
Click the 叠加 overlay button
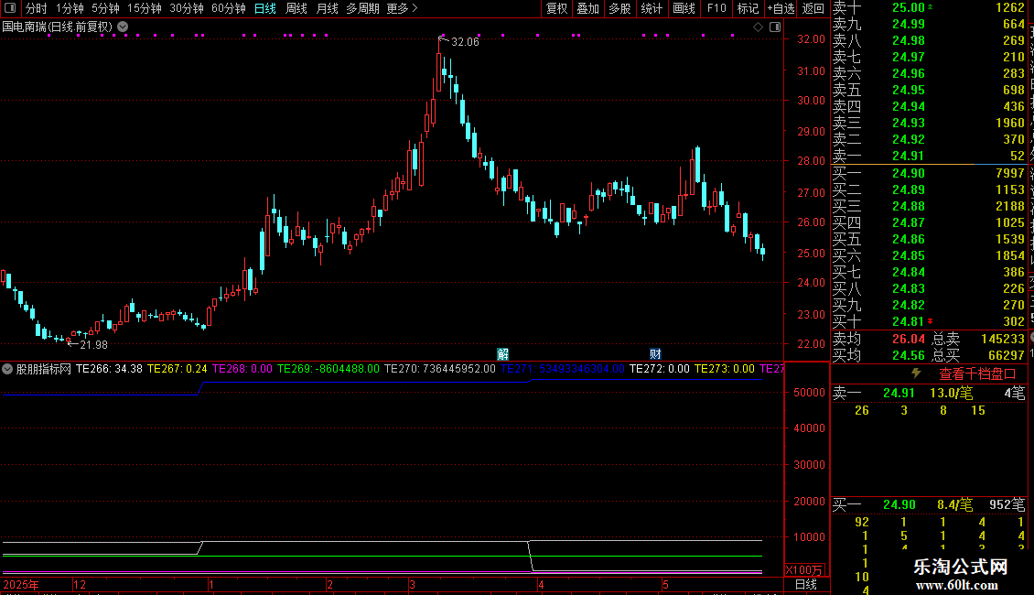[588, 8]
